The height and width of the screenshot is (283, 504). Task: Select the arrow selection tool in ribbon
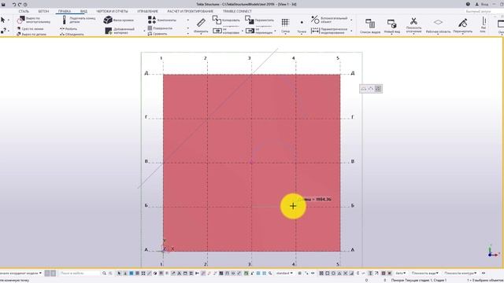(3, 20)
